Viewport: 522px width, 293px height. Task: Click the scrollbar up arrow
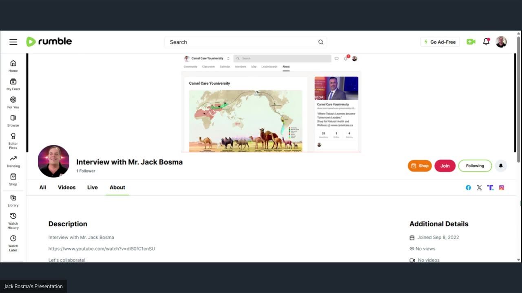pos(518,33)
